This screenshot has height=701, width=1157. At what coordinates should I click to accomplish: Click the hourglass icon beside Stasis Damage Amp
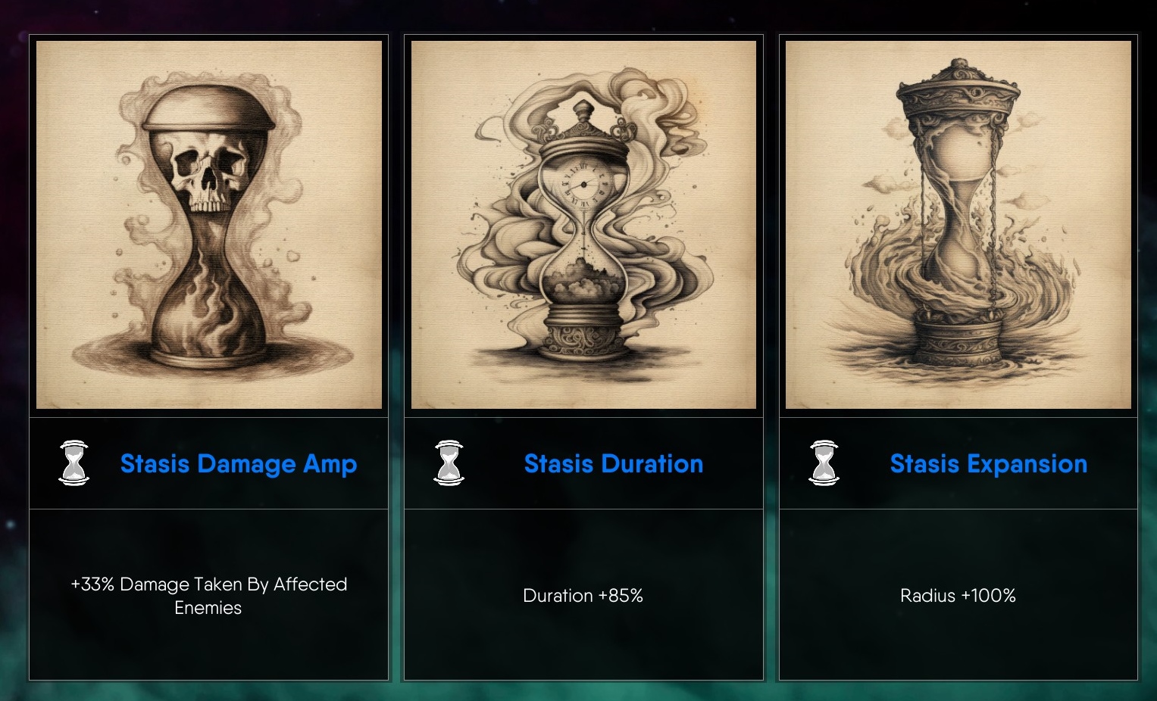[74, 463]
